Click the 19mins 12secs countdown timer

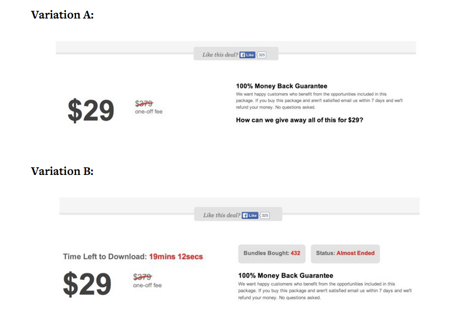coord(176,257)
